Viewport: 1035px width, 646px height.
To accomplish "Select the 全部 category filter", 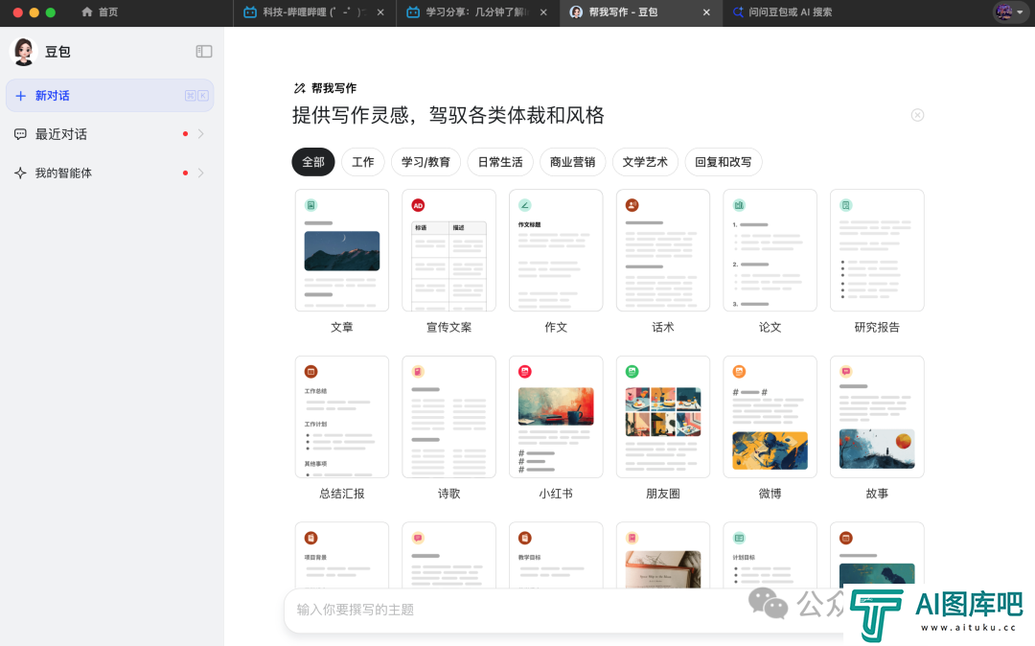I will [312, 162].
